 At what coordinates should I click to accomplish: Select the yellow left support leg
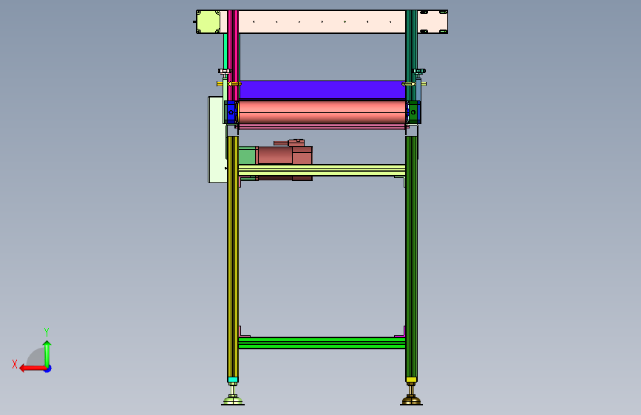click(233, 256)
